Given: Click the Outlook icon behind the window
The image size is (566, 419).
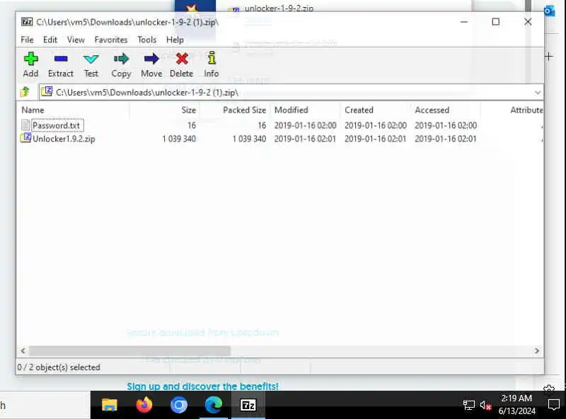Looking at the screenshot, I should pos(550,11).
